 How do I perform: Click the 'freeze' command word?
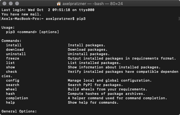tap(13, 58)
